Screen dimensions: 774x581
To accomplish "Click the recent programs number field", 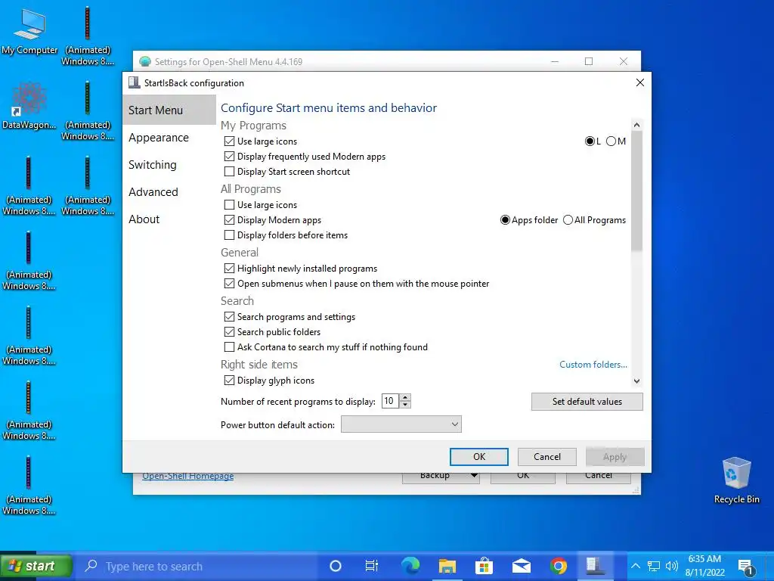I will pyautogui.click(x=391, y=401).
